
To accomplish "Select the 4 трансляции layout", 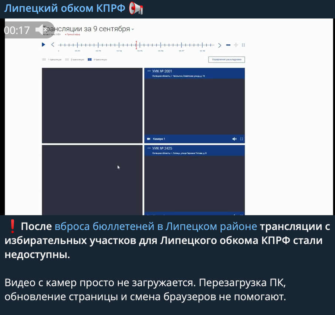I will [97, 60].
